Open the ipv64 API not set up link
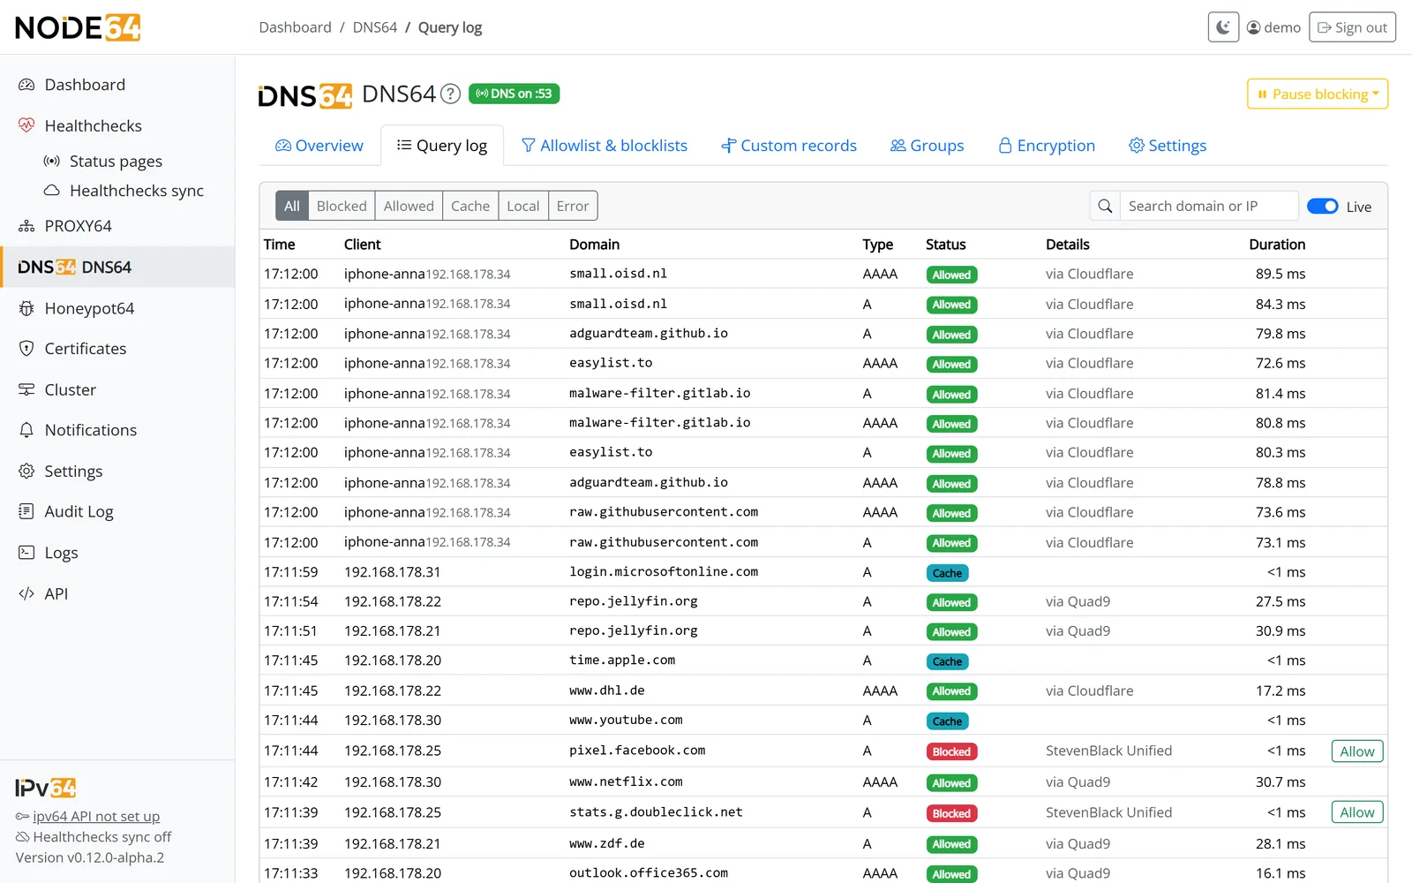 coord(96,817)
